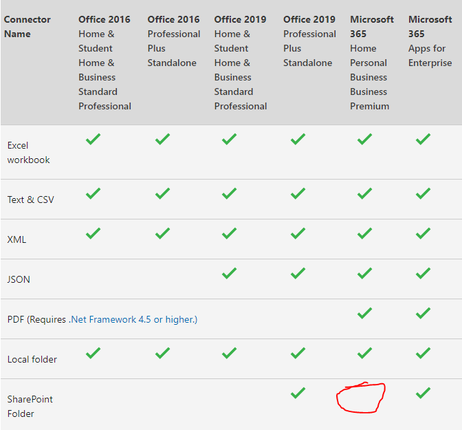The image size is (462, 430).
Task: Click the Excel workbook checkmark under Office 2016 Home & Student
Action: (x=93, y=139)
